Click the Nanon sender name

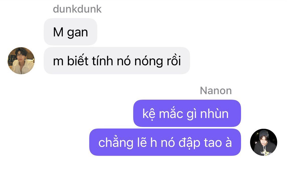(x=216, y=91)
